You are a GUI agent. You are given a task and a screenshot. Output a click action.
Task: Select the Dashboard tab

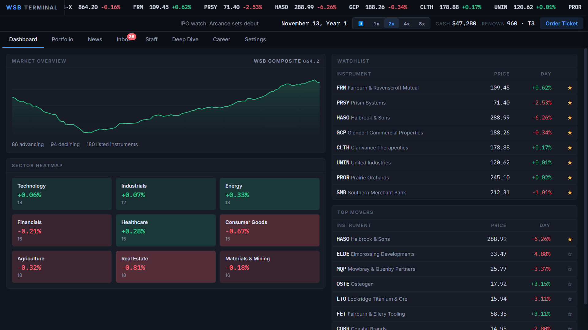click(23, 39)
